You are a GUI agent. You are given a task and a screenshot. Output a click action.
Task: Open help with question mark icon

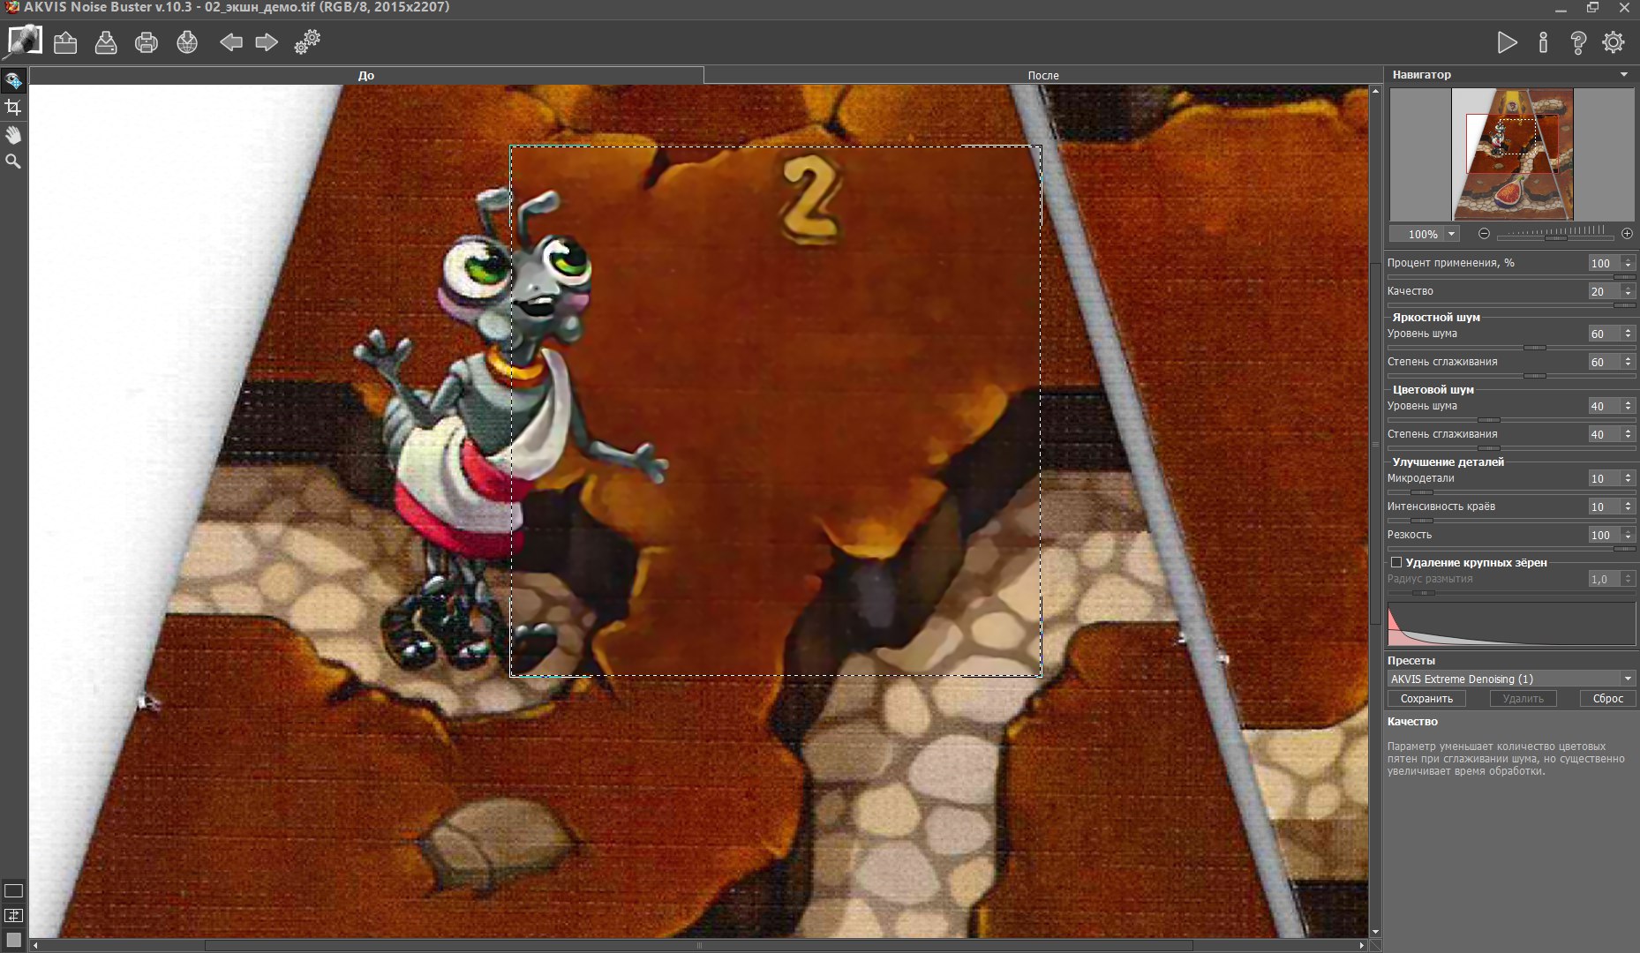[1578, 42]
